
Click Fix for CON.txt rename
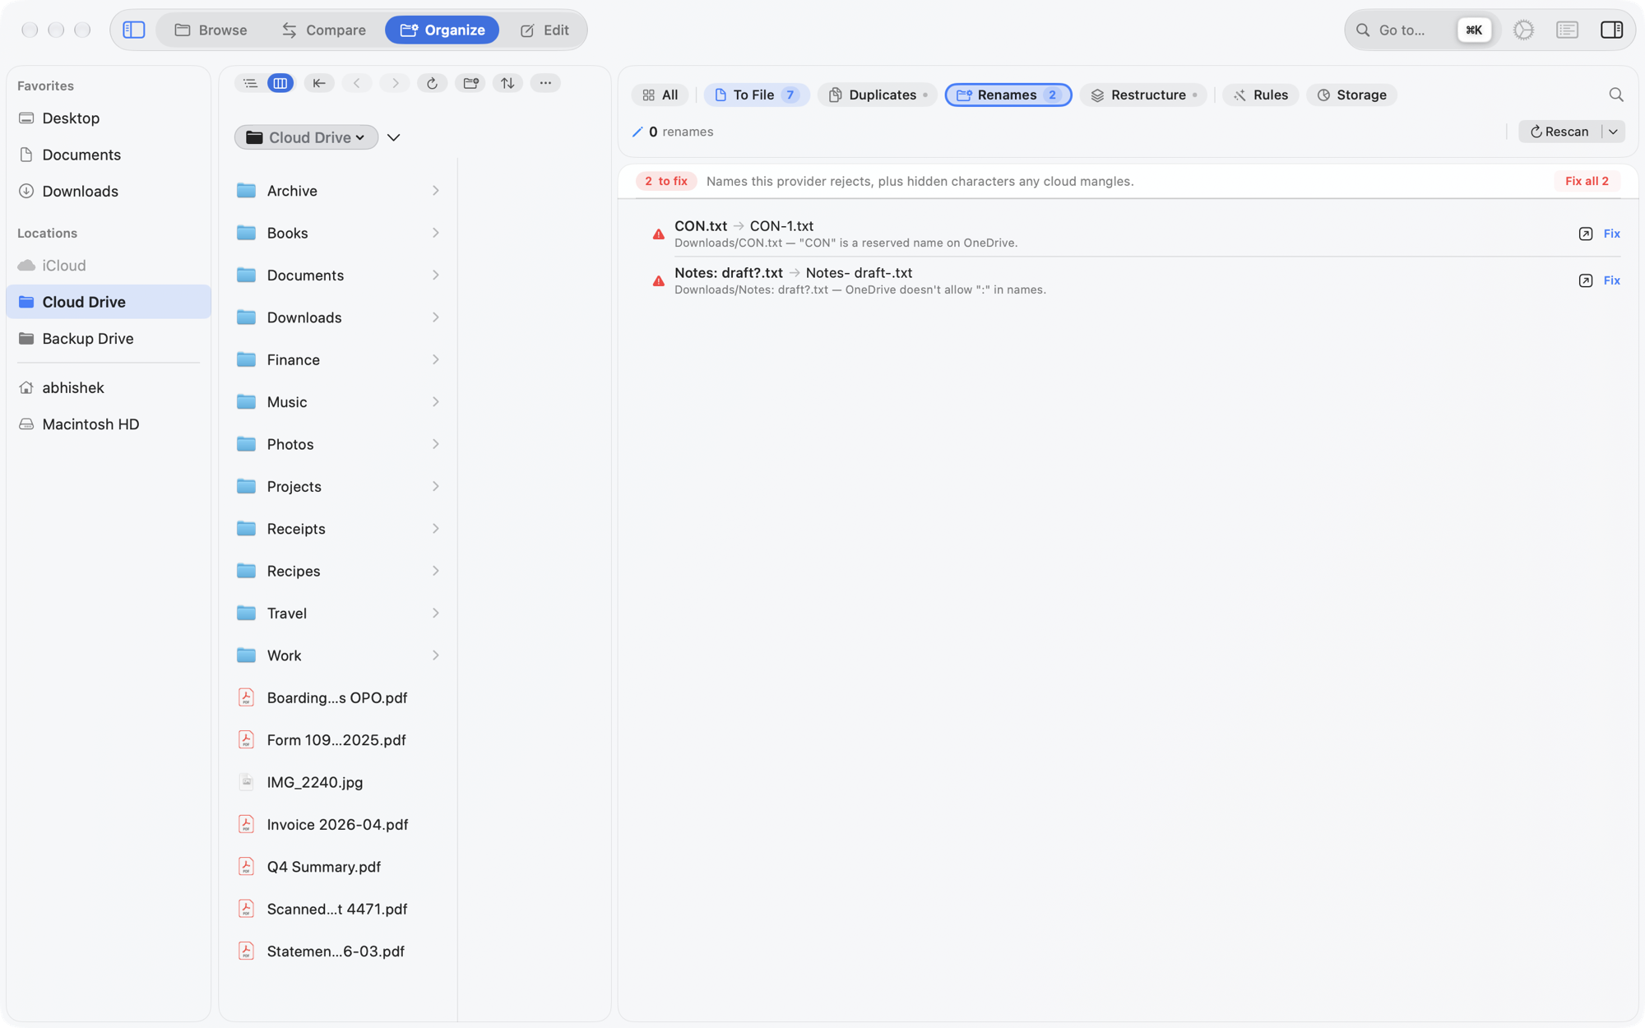coord(1611,234)
